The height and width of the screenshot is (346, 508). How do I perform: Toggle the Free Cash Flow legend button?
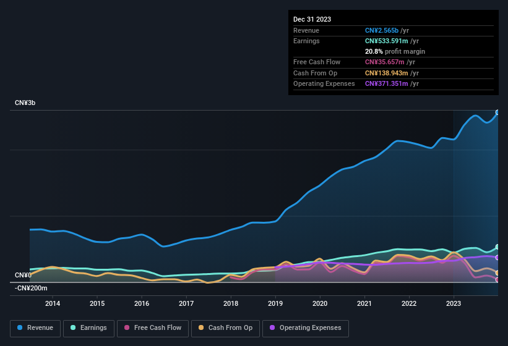click(x=153, y=328)
